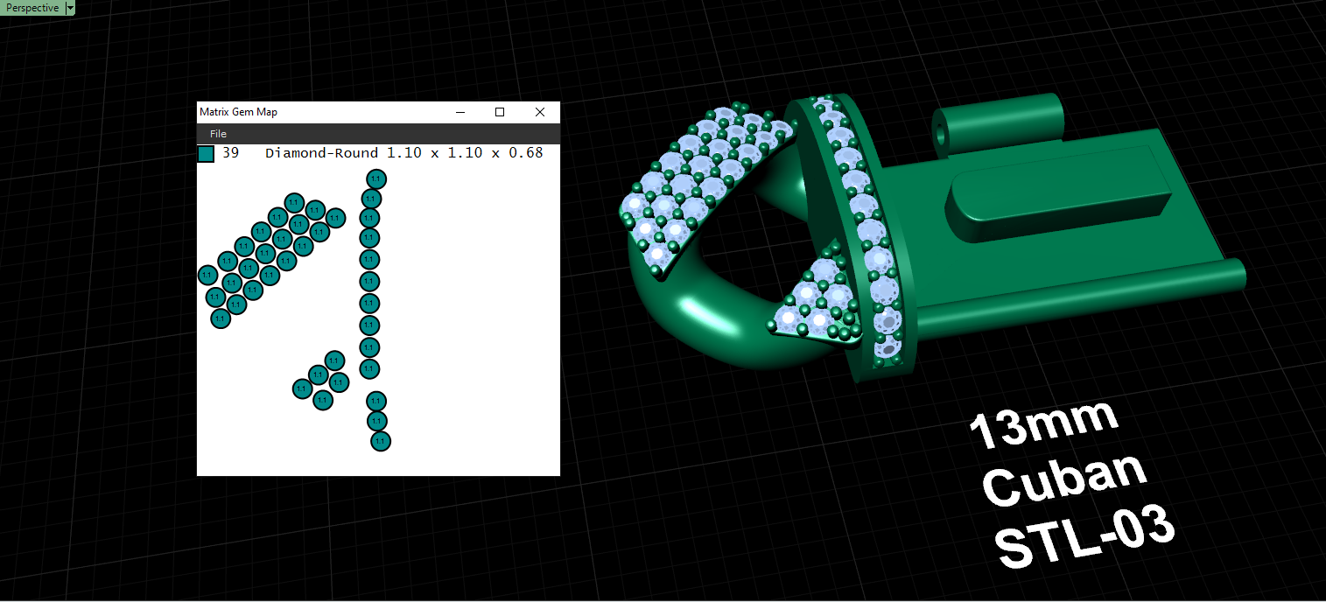Select the gem count text '39'
This screenshot has height=602, width=1326.
click(x=231, y=153)
